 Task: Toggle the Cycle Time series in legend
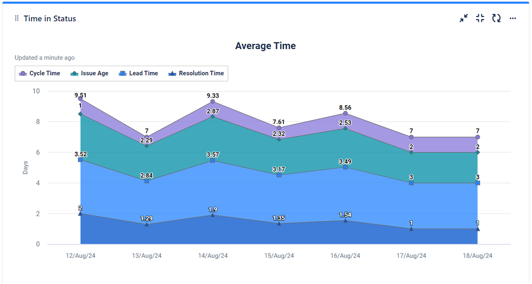39,73
